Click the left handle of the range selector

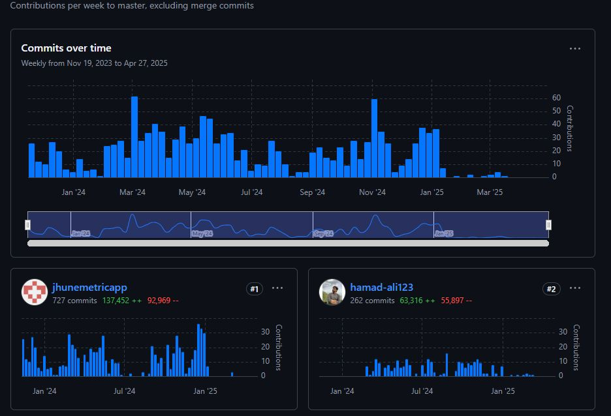pos(27,225)
